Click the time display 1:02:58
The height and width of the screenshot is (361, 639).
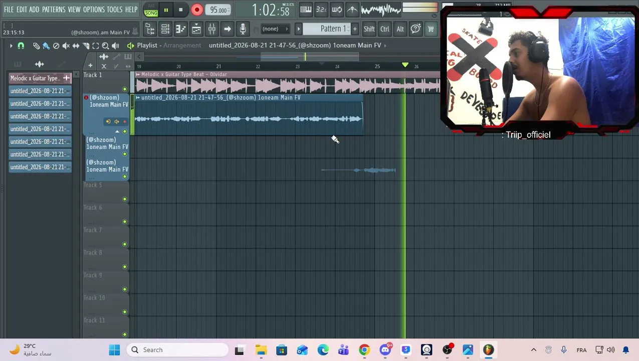pyautogui.click(x=270, y=10)
